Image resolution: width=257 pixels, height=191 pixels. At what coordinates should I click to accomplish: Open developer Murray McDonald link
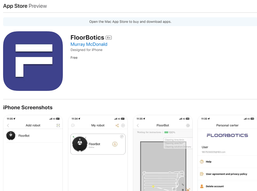coord(89,44)
